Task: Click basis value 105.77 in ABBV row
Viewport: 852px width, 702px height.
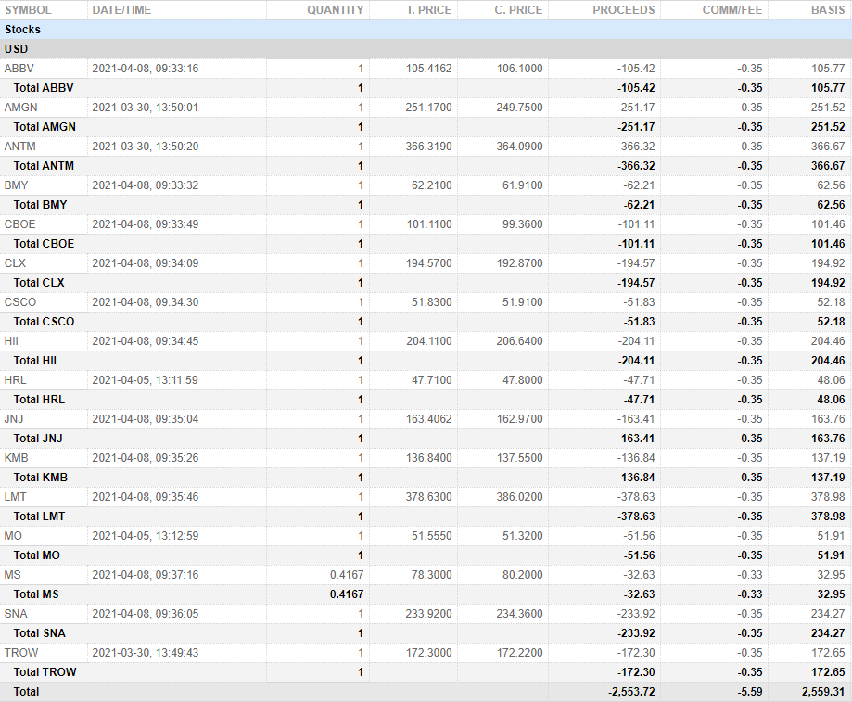Action: click(828, 69)
